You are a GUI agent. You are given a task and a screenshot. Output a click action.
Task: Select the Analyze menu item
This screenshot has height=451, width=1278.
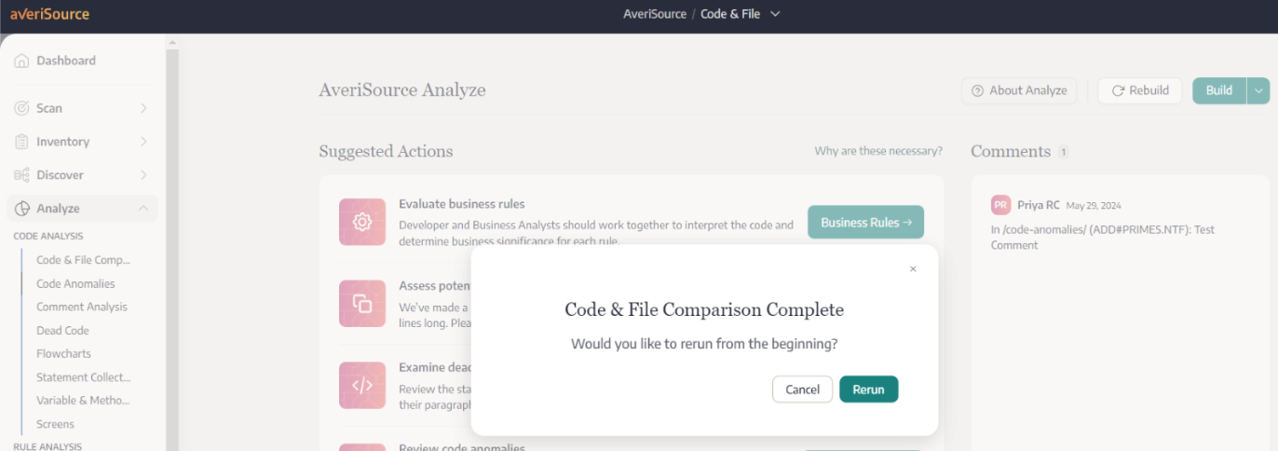click(82, 209)
